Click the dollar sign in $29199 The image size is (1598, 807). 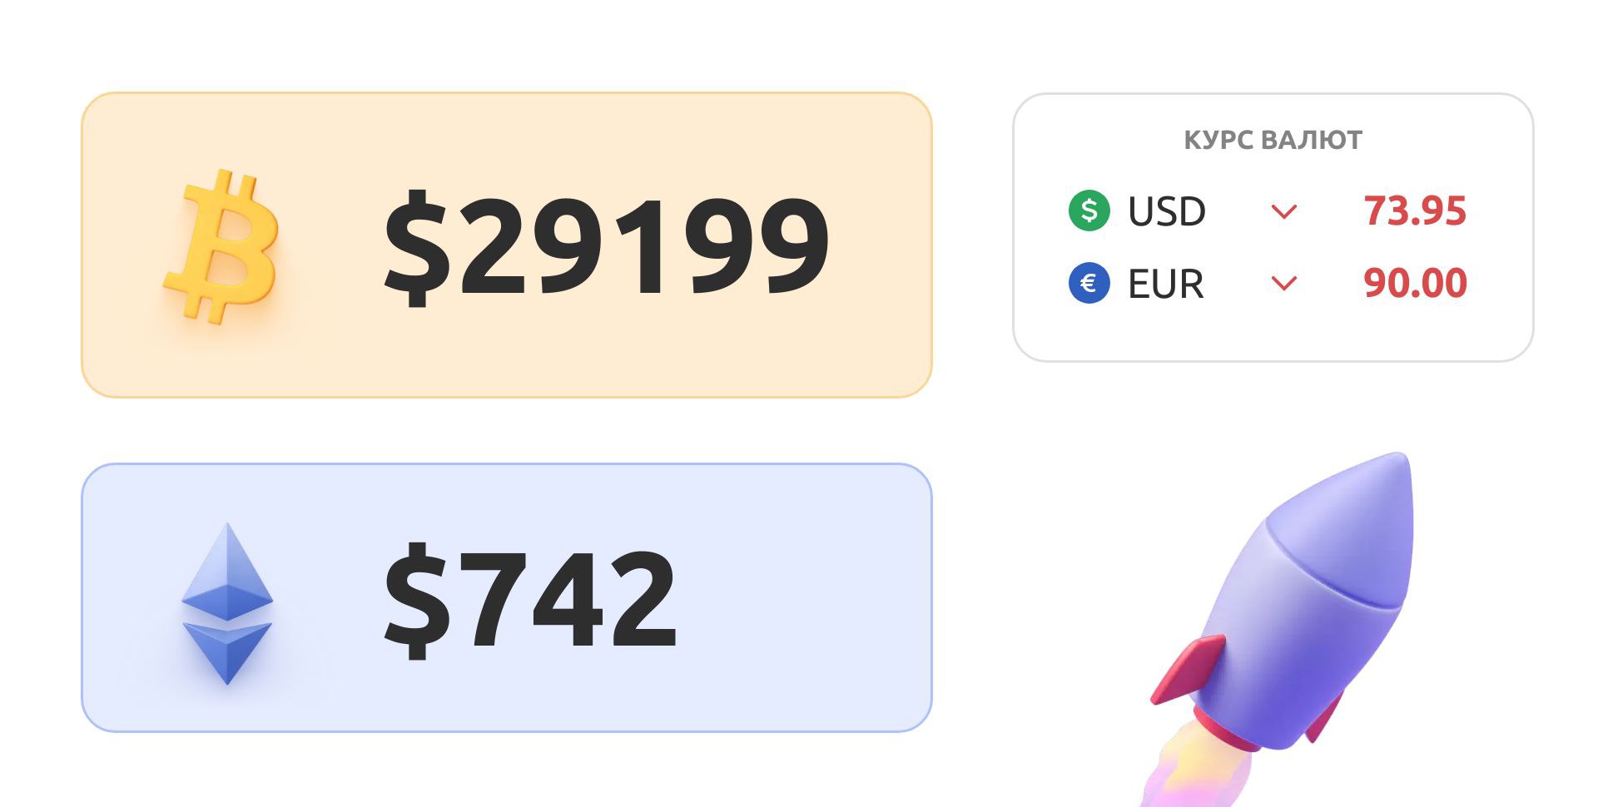coord(417,246)
